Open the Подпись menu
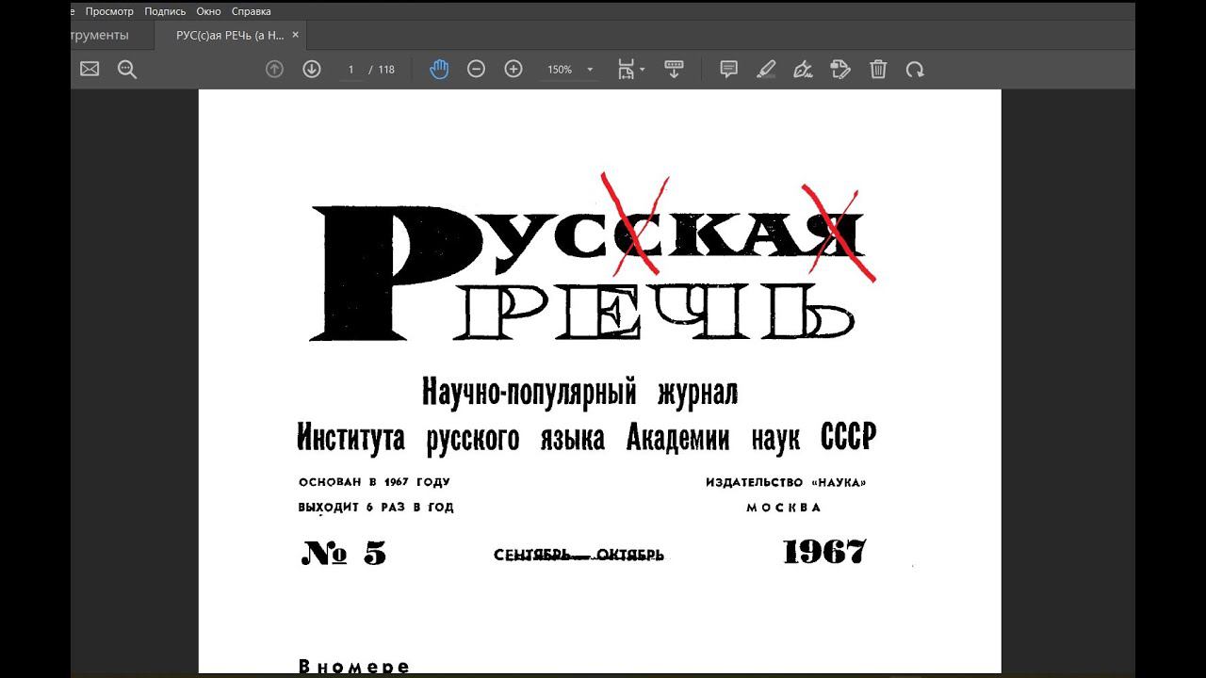The width and height of the screenshot is (1206, 678). click(165, 11)
